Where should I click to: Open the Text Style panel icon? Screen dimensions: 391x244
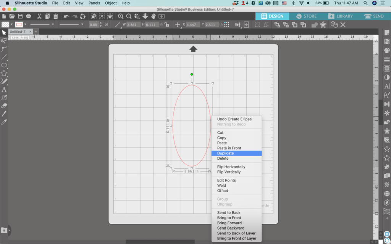387,87
